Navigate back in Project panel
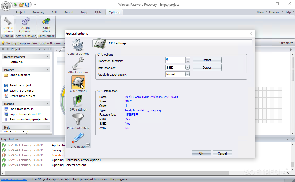Viewport: 295px width, 182px height. [3, 49]
